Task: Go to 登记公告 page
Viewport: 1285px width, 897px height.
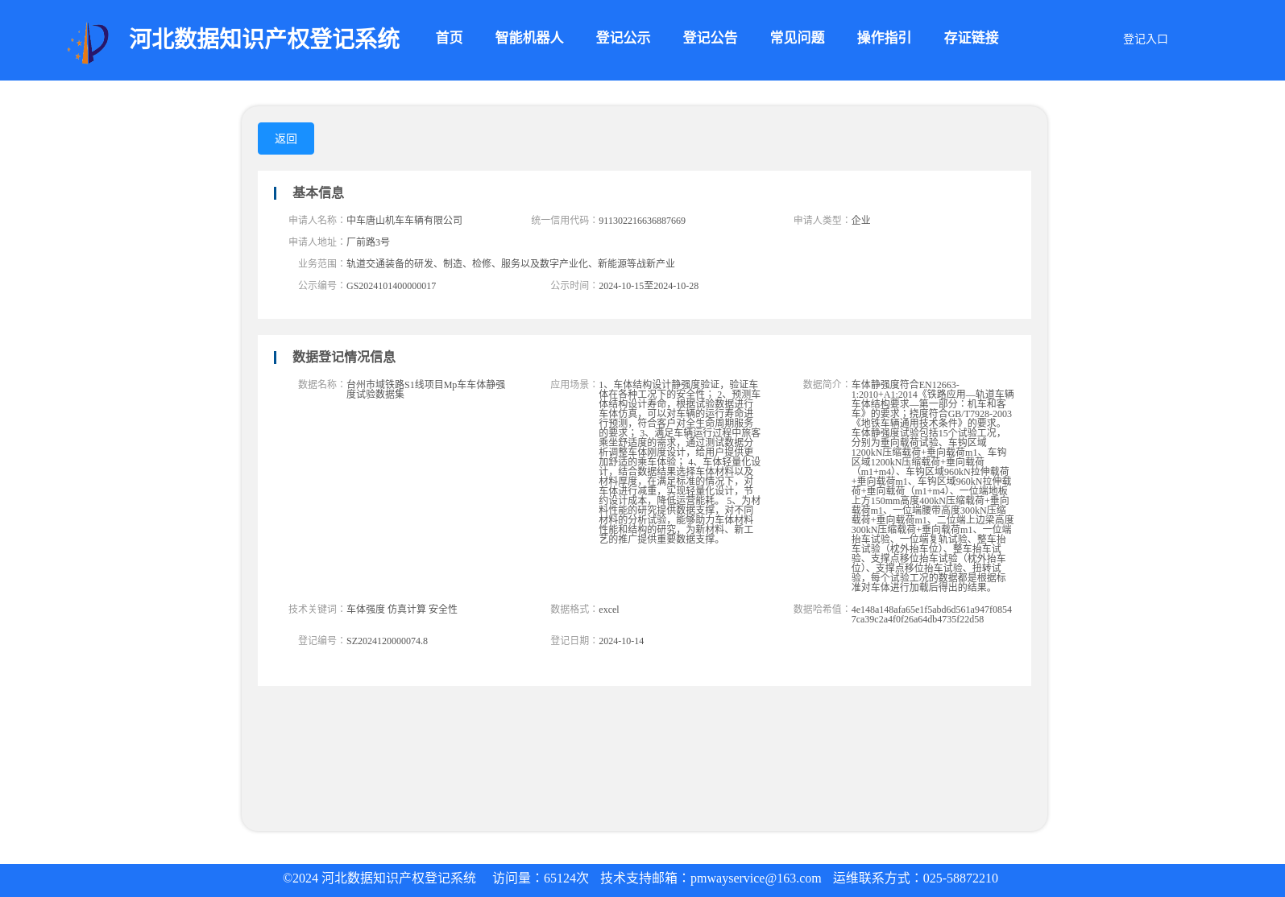Action: [x=710, y=38]
